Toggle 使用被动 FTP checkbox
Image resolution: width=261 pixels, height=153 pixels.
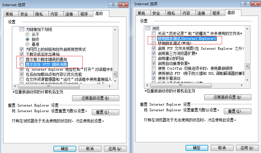tap(154, 73)
